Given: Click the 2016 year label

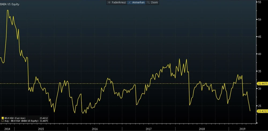Looking at the screenshot, I should click(94, 129).
